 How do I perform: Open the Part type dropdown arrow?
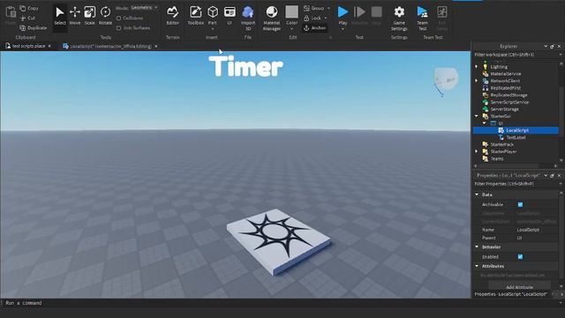click(x=213, y=29)
